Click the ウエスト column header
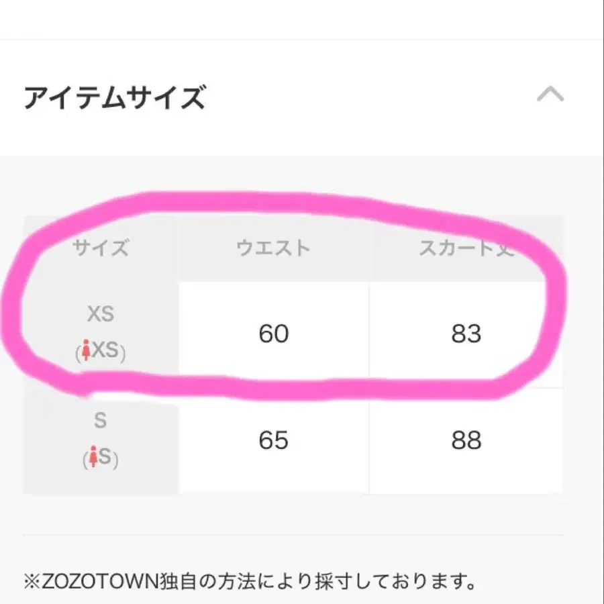 pos(272,248)
